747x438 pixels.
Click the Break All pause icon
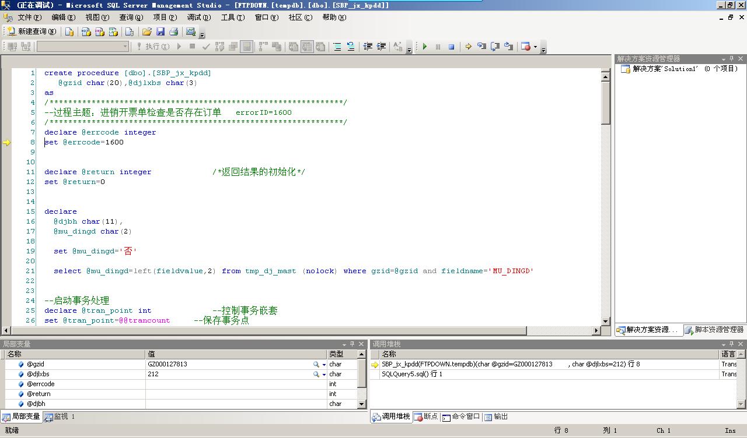pos(438,47)
